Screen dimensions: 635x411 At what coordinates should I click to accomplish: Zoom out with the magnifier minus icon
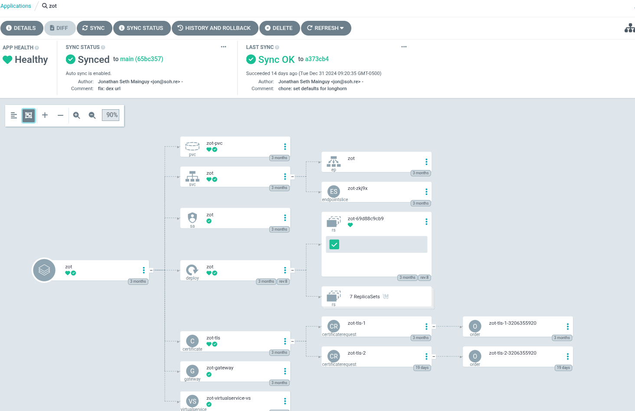coord(92,115)
